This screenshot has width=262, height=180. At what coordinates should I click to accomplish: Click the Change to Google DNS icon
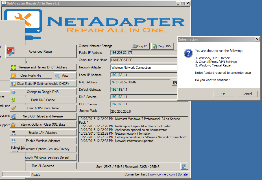14,92
